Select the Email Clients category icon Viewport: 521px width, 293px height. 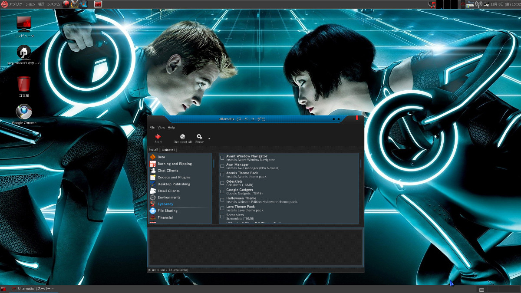coord(153,191)
